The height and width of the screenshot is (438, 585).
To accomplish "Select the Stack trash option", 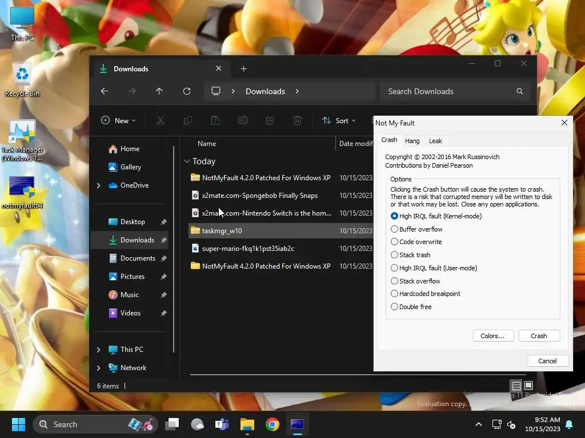I will (410, 255).
